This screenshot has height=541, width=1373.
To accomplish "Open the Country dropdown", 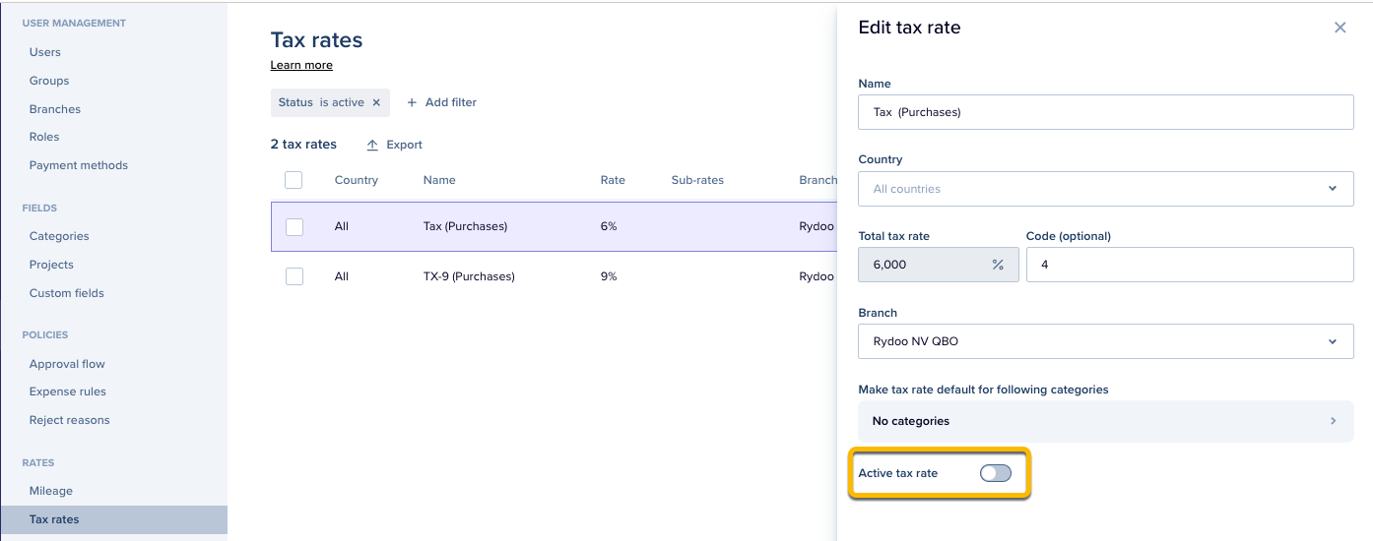I will coord(1106,189).
